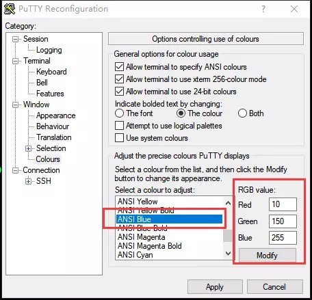Select ANSI Blue in the colour list
This screenshot has width=312, height=300.
(x=170, y=219)
